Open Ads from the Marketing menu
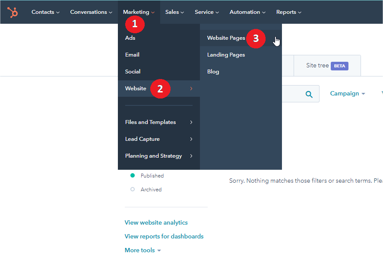 tap(130, 38)
